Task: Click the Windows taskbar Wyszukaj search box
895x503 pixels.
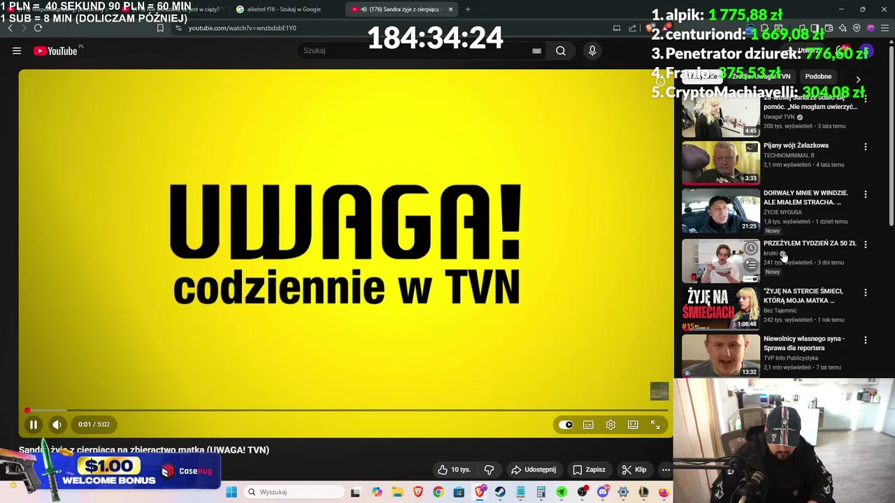Action: pos(294,492)
